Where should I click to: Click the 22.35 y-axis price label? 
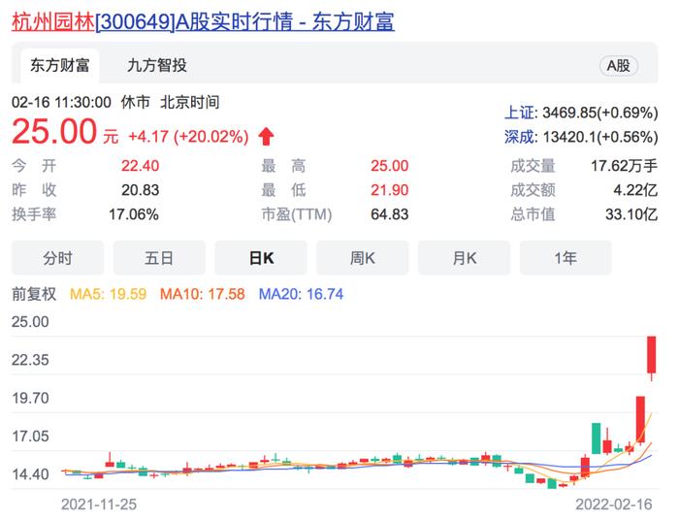coord(30,360)
